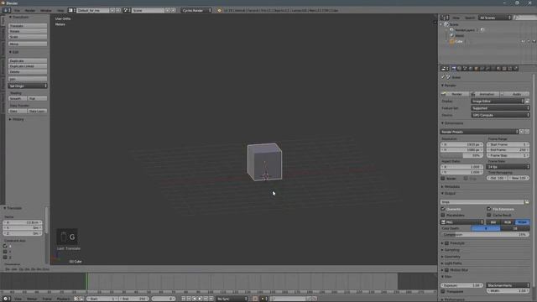Click the auto keyframe record button
This screenshot has height=302, width=537.
coord(255,299)
